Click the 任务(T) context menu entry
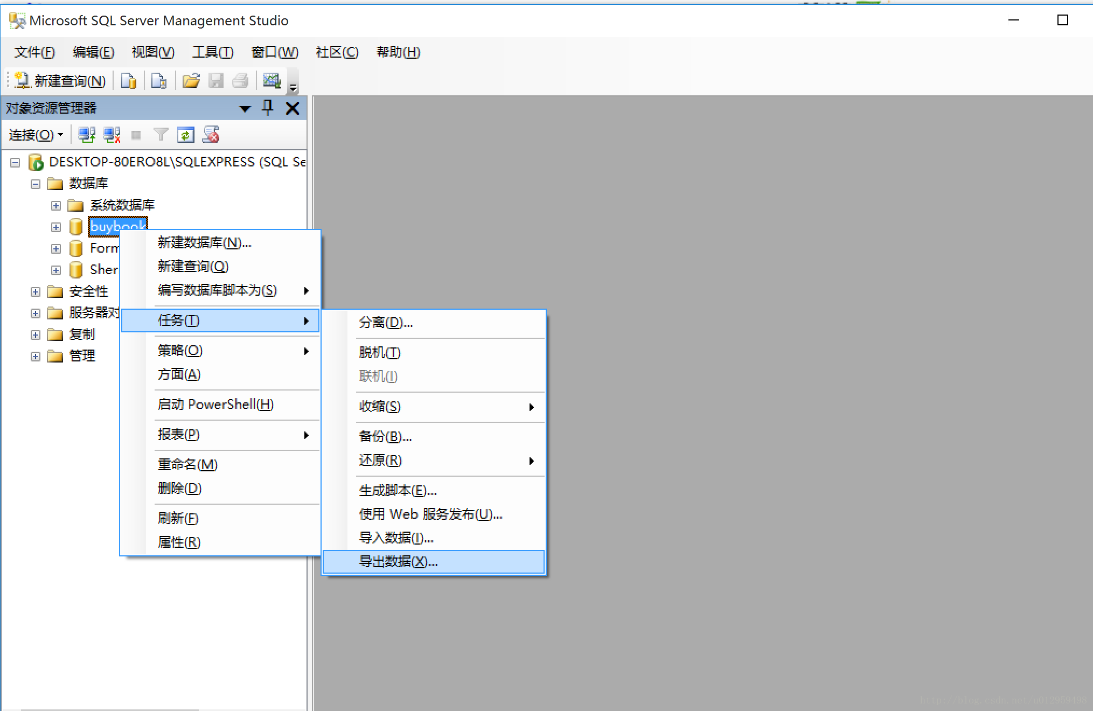1093x711 pixels. tap(221, 320)
